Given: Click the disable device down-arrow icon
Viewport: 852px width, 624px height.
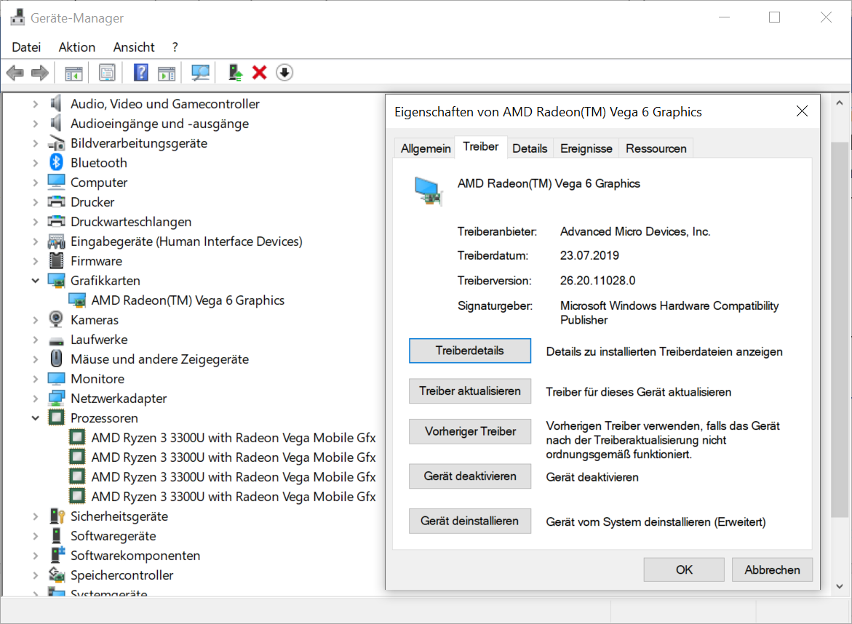Looking at the screenshot, I should 284,72.
